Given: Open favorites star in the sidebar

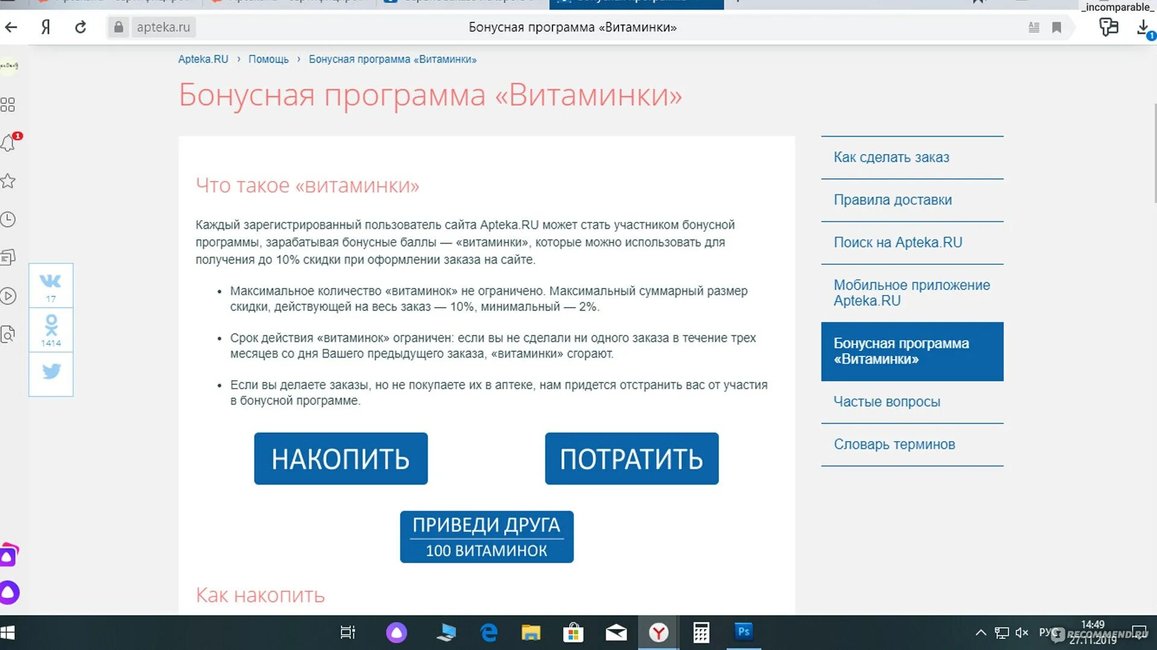Looking at the screenshot, I should tap(8, 181).
